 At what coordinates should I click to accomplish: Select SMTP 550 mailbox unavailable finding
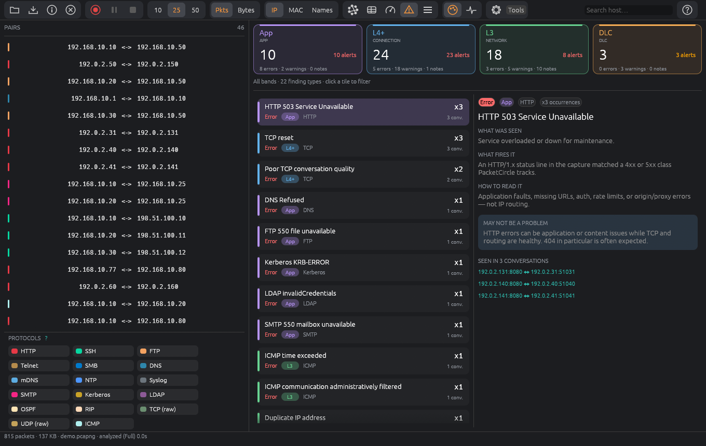coord(363,329)
